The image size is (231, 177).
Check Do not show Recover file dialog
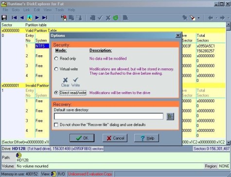tap(56, 125)
